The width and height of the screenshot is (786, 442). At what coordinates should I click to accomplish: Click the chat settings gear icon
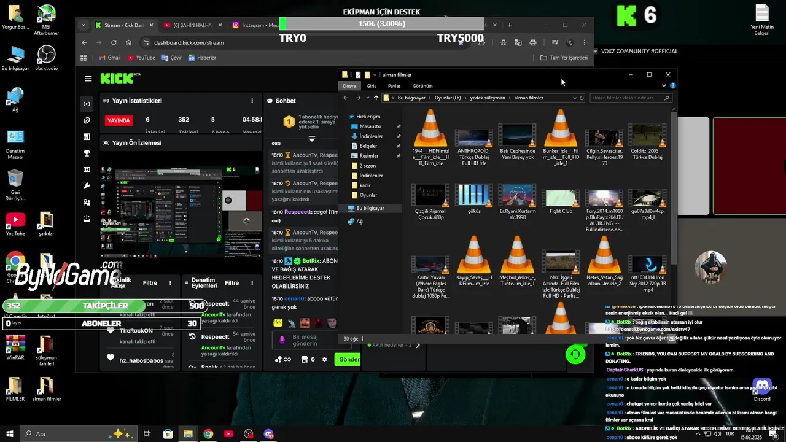pyautogui.click(x=324, y=359)
